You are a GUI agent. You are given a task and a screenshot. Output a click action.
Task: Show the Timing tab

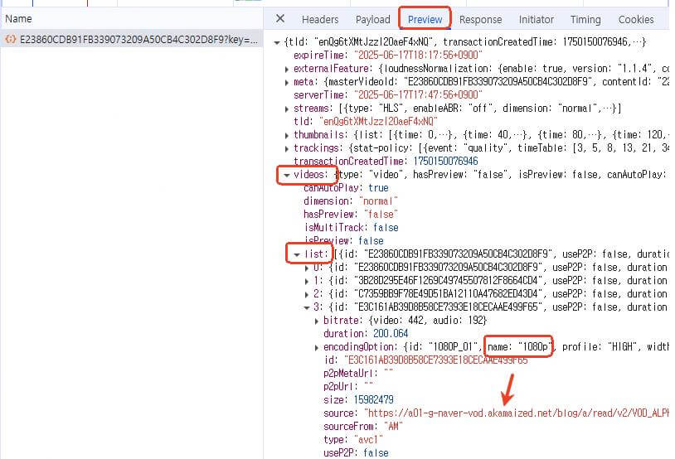pos(585,19)
